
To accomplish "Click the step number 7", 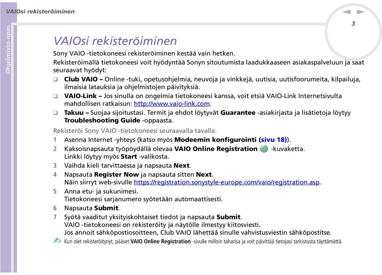I will coord(55,217).
